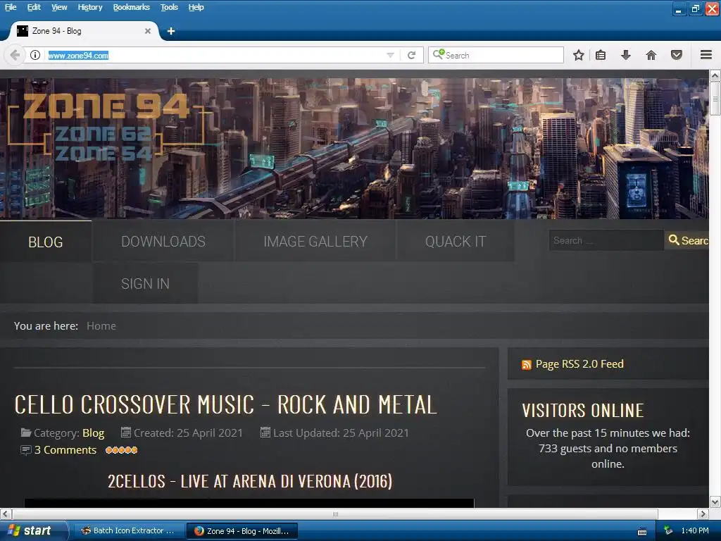Open the IMAGE GALLERY navigation item
Screen dimensions: 721x541
(x=315, y=242)
